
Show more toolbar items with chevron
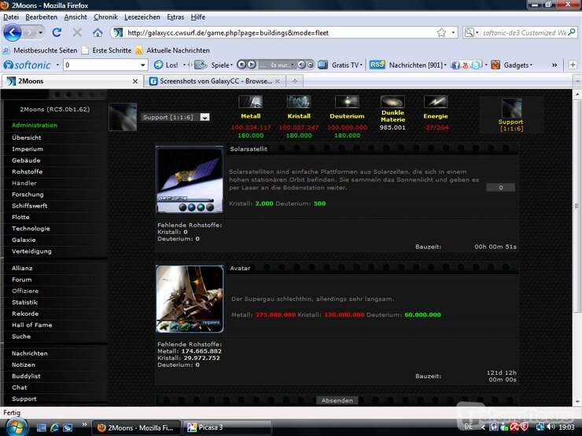tap(554, 65)
